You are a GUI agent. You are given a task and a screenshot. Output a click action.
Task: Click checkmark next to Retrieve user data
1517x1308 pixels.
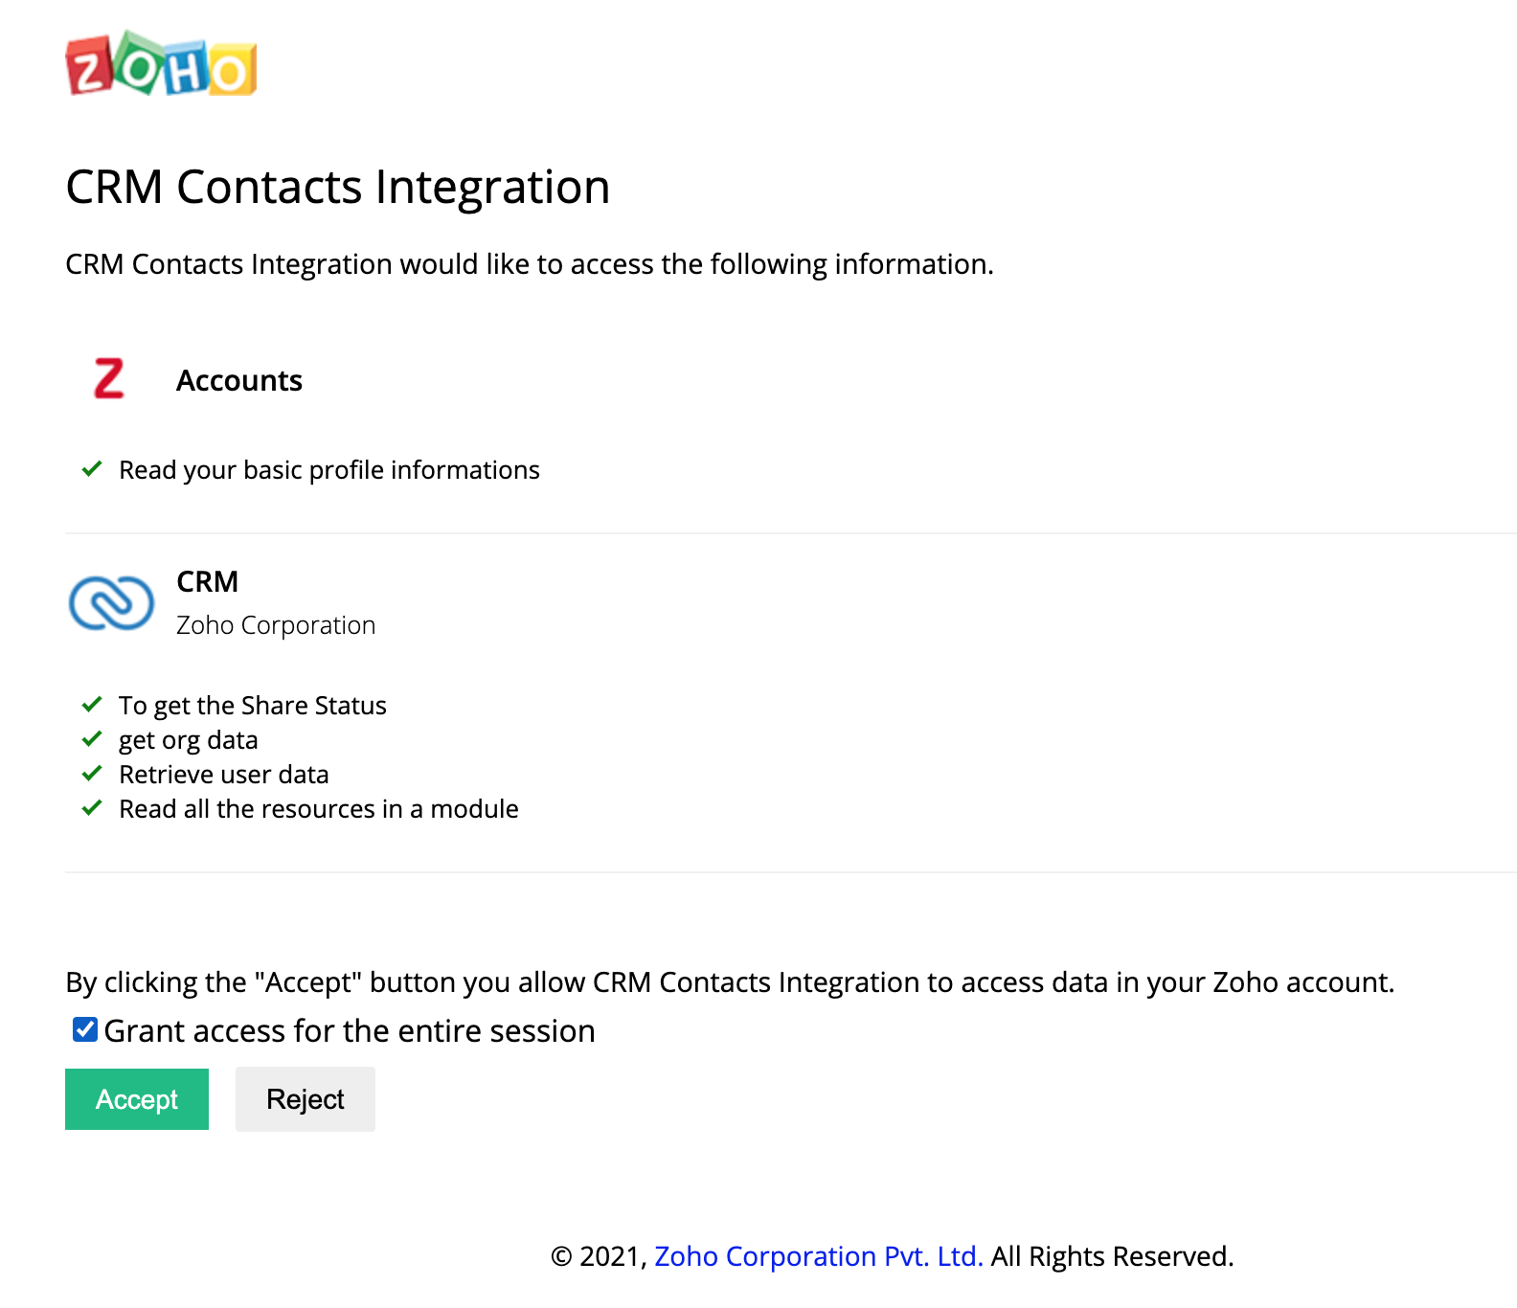pos(92,774)
